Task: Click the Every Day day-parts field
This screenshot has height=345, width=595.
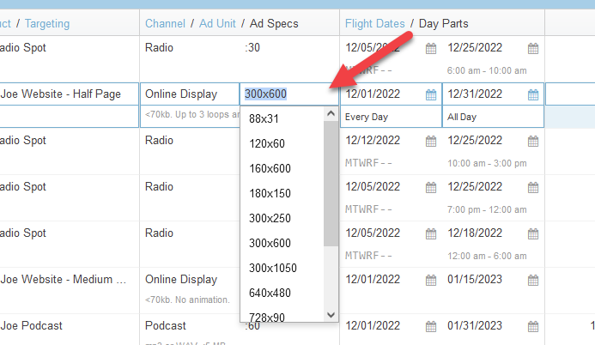Action: [391, 116]
